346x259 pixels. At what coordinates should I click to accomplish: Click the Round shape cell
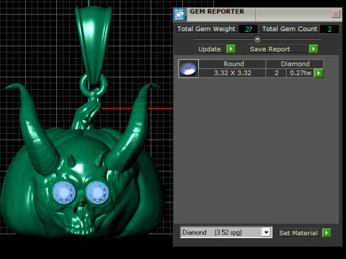point(233,64)
